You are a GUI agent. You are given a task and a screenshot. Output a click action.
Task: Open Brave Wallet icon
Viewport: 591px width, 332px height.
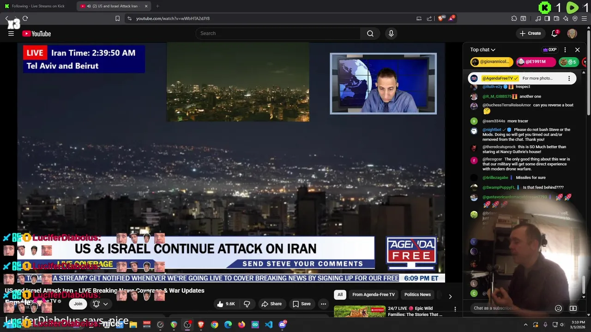[556, 18]
